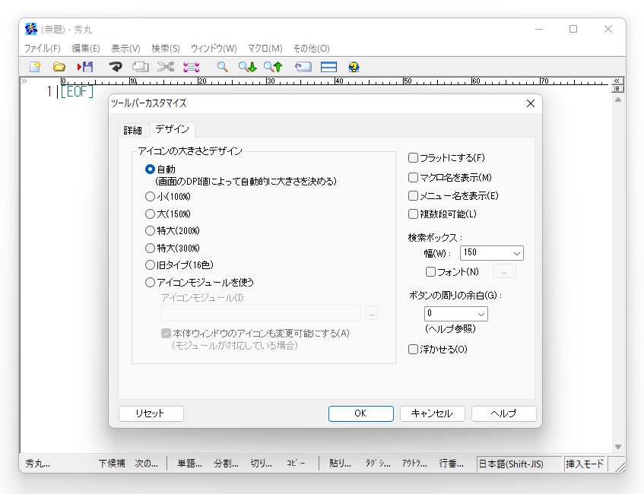Open the ウィンドウ(W) menu
644x494 pixels.
pyautogui.click(x=214, y=49)
